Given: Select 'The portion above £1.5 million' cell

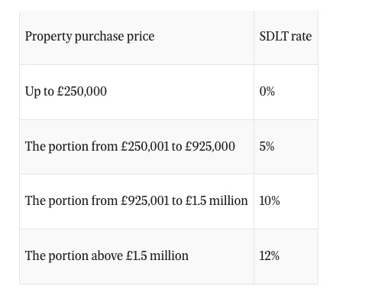Looking at the screenshot, I should tap(137, 256).
